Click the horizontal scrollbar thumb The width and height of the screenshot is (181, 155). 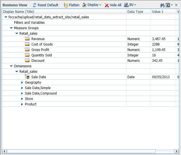point(81,151)
